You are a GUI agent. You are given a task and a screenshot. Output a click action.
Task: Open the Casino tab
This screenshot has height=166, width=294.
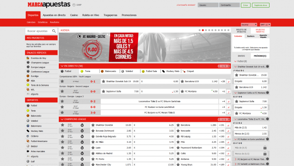click(74, 15)
